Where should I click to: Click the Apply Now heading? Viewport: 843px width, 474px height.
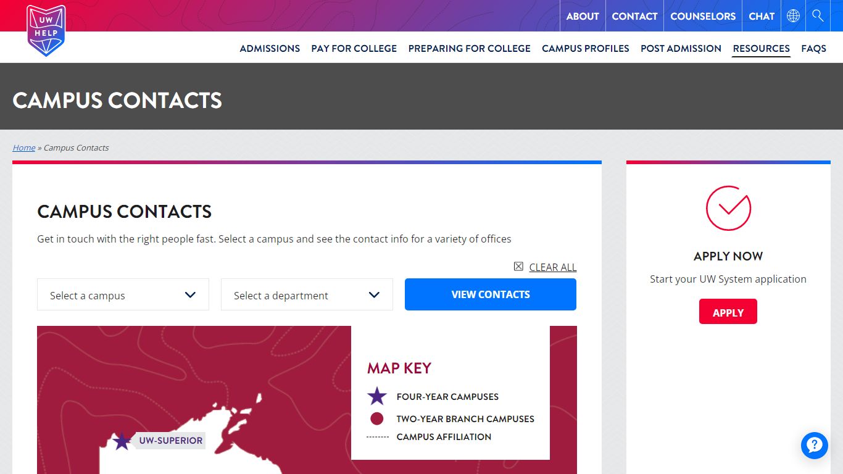tap(728, 256)
